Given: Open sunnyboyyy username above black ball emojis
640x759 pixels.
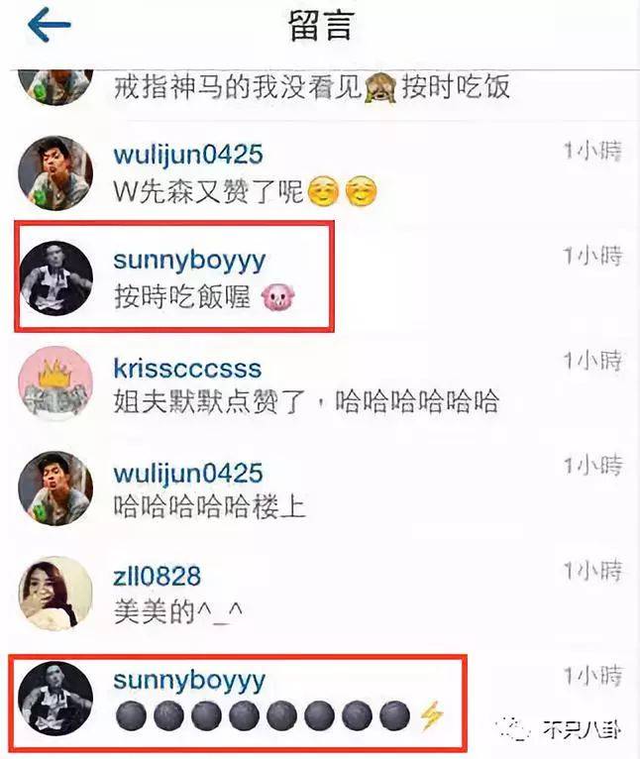Looking at the screenshot, I should (x=189, y=681).
